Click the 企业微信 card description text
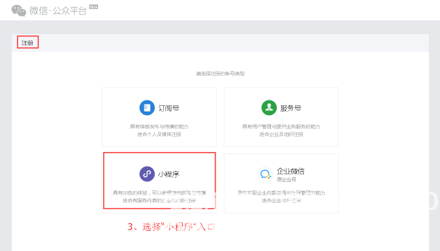This screenshot has height=251, width=440. tap(281, 197)
